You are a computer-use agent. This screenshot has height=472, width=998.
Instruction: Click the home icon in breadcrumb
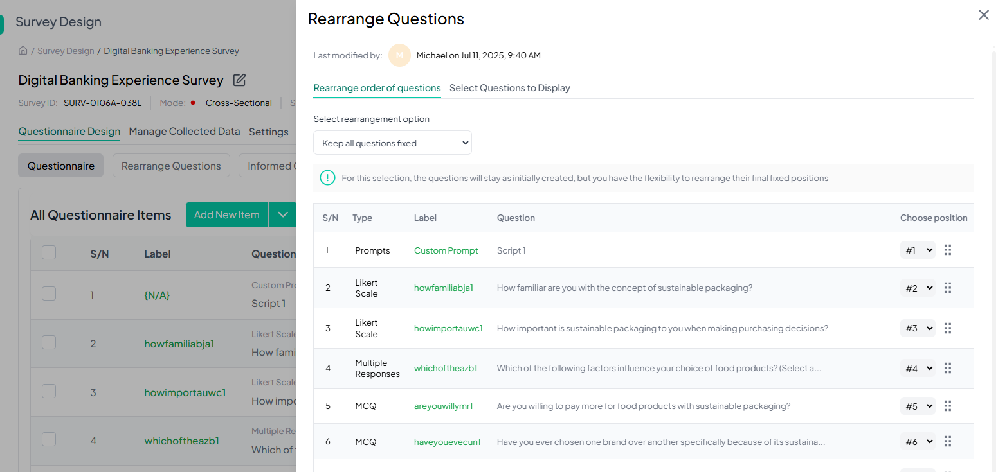point(23,51)
